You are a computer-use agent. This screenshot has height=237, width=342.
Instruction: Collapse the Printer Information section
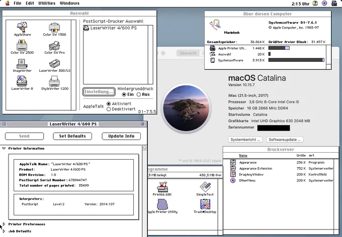pyautogui.click(x=4, y=148)
